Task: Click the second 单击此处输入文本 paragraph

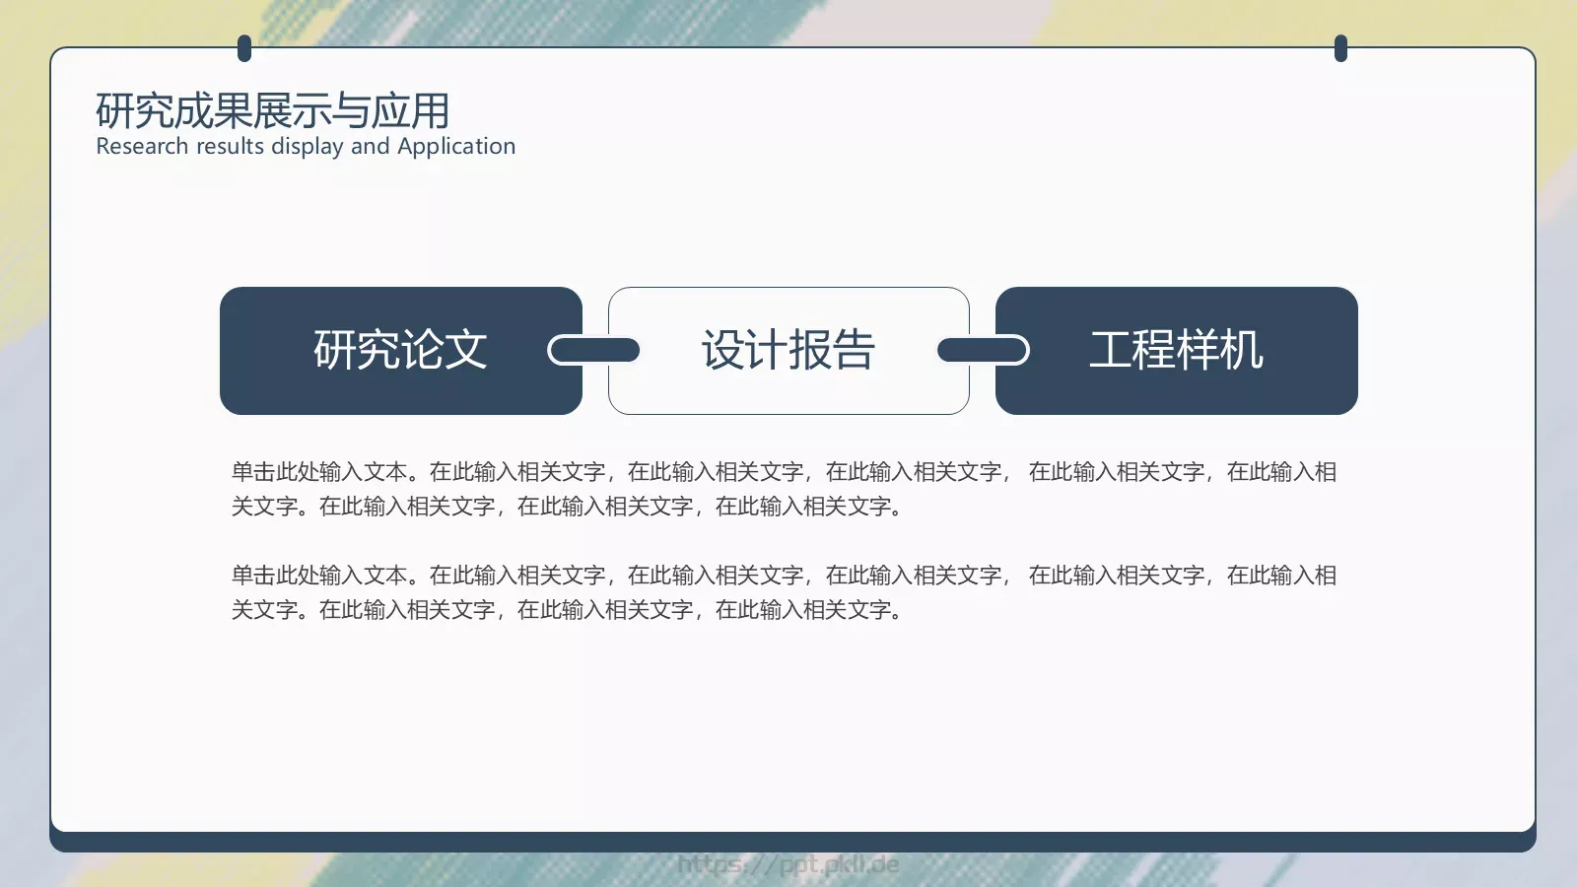Action: (x=784, y=592)
